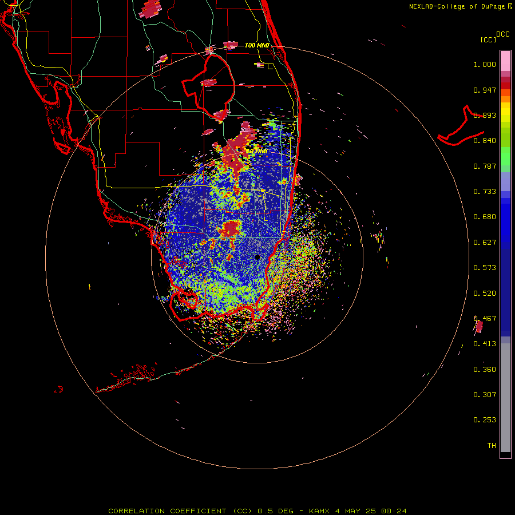Image resolution: width=515 pixels, height=515 pixels.
Task: Select the 0.947 scale value label
Action: (485, 90)
